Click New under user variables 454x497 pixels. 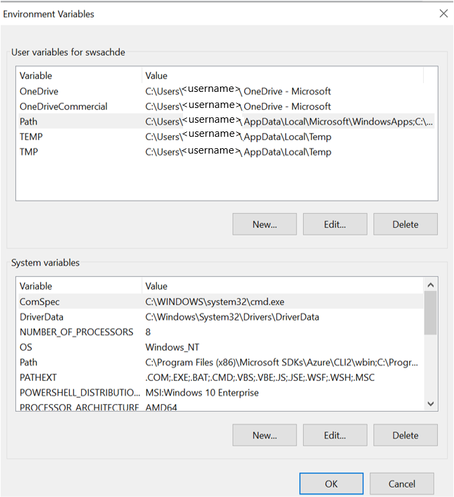(264, 225)
